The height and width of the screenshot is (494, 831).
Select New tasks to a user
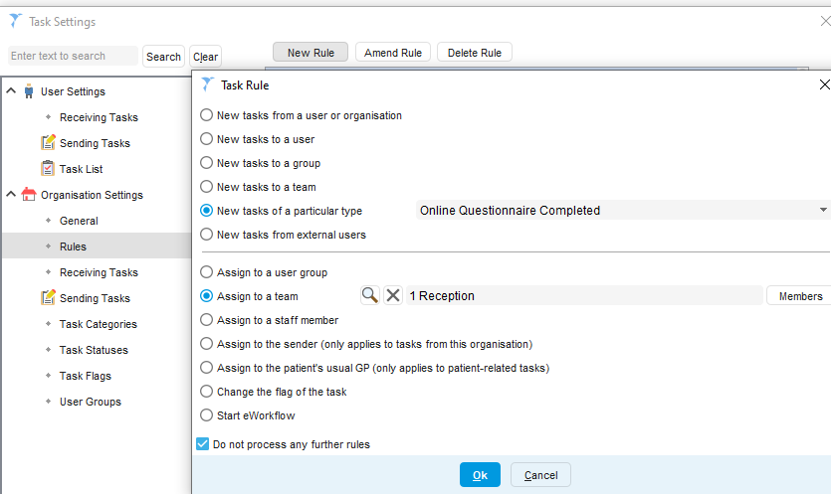(207, 139)
